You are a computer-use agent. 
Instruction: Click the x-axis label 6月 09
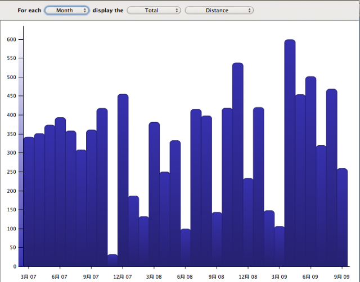point(310,277)
